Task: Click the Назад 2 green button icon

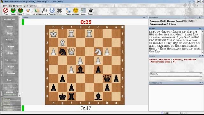Action: click(20, 11)
